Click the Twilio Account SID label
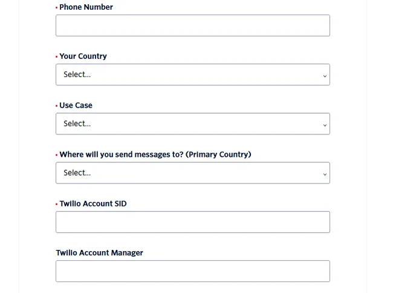 pyautogui.click(x=93, y=203)
